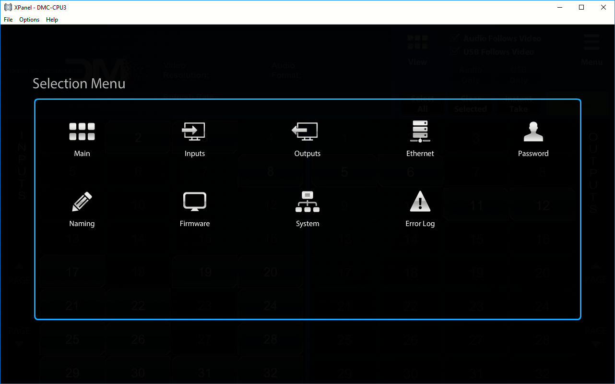
Task: Open the File menu
Action: point(8,20)
